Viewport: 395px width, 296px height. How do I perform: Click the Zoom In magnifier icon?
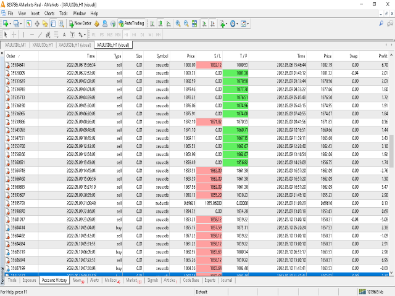click(178, 23)
